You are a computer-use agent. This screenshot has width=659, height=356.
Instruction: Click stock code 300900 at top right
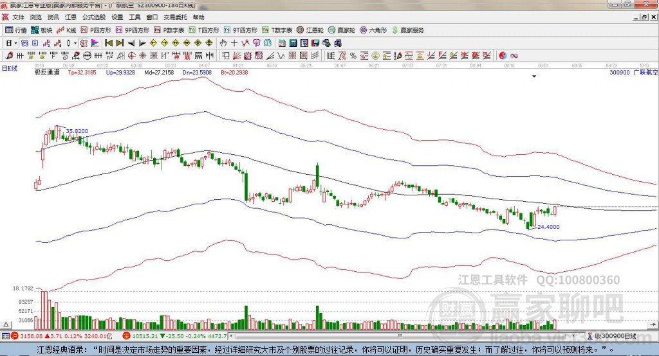620,72
